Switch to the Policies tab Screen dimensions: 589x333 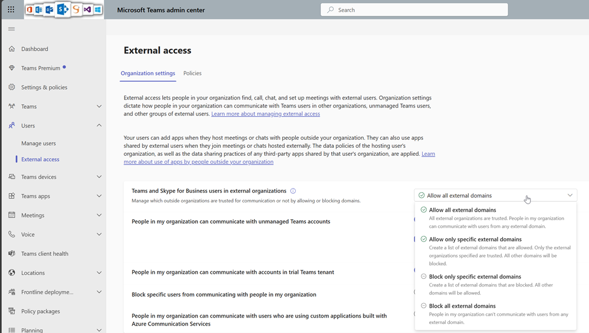[x=192, y=74]
